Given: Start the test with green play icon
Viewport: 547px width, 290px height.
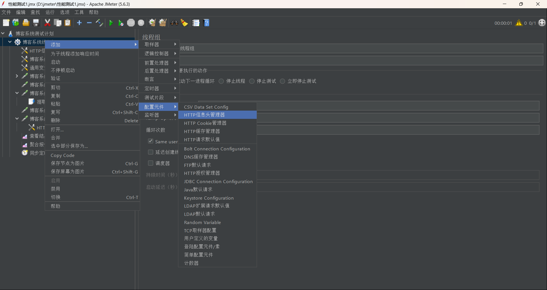Looking at the screenshot, I should tap(111, 23).
